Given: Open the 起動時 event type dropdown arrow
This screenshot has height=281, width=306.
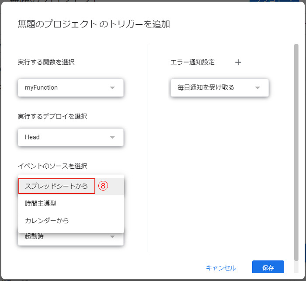Looking at the screenshot, I should coord(112,237).
